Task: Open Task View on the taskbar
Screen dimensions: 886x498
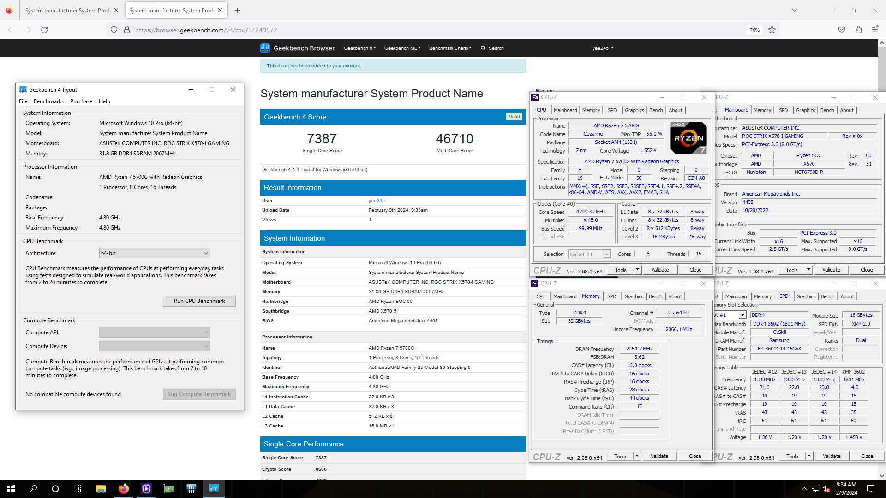Action: tap(78, 489)
